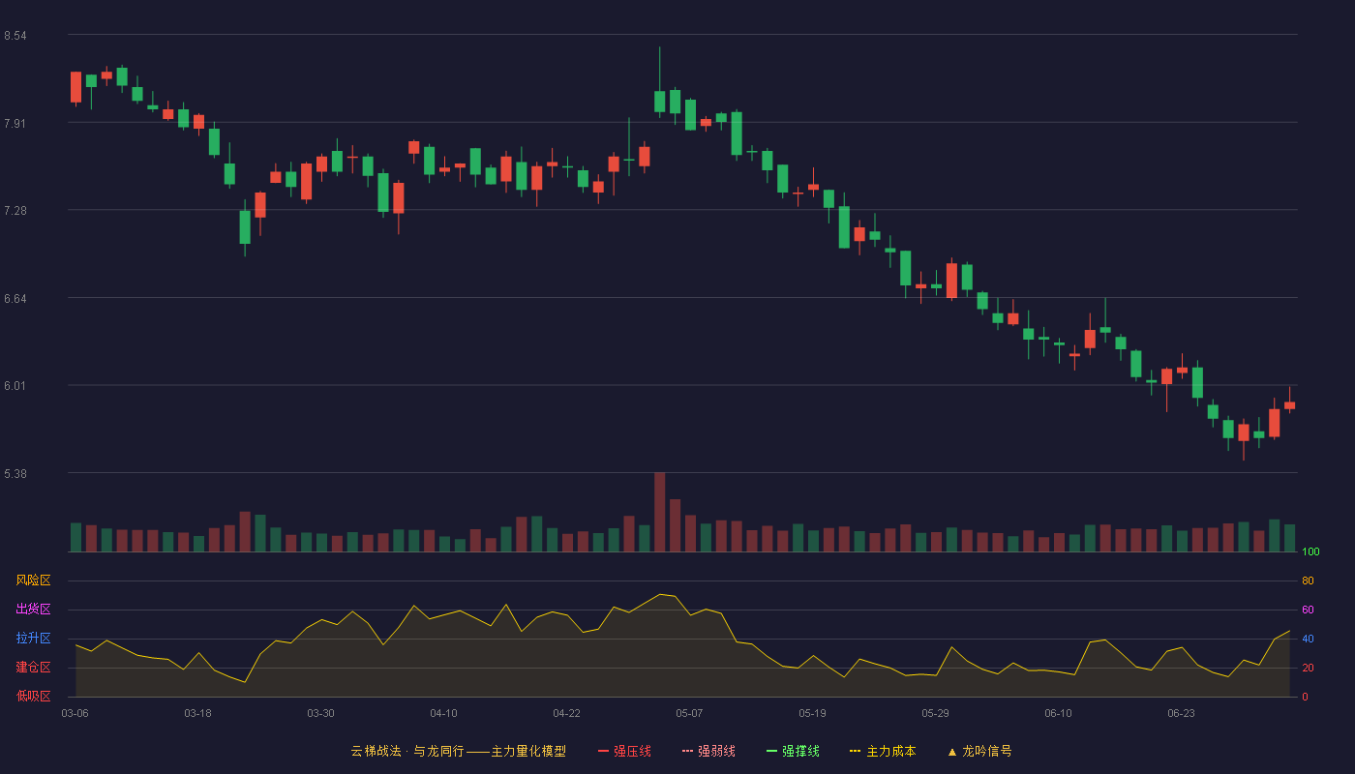
Task: Click the 6.64 price axis label
Action: 15,298
